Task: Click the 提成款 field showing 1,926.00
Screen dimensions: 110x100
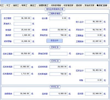Action: click(x=22, y=35)
